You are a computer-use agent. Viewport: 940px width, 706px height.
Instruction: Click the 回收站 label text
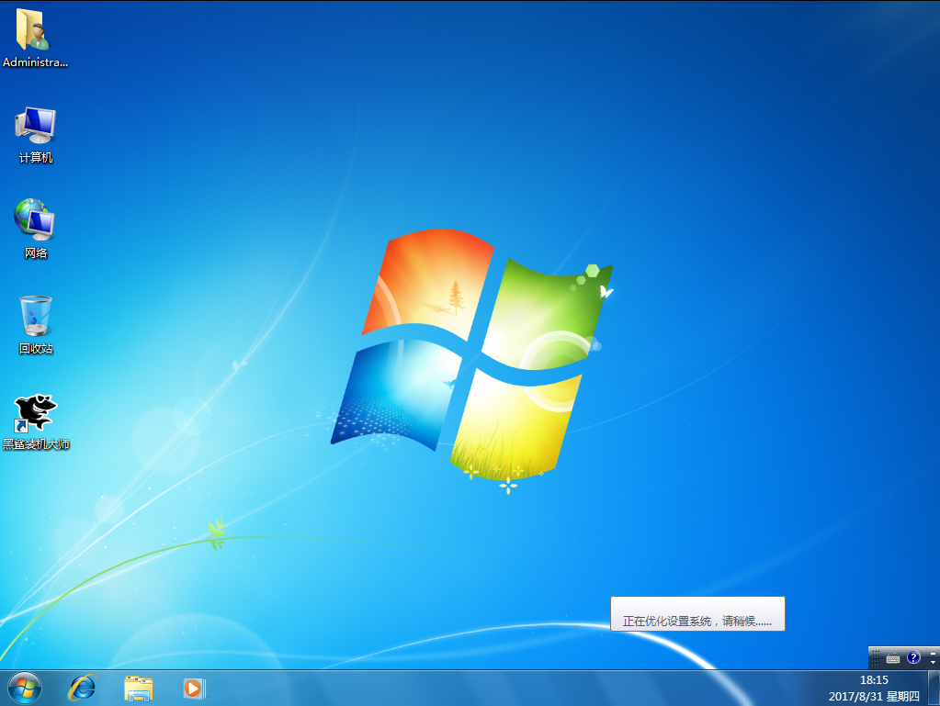36,349
